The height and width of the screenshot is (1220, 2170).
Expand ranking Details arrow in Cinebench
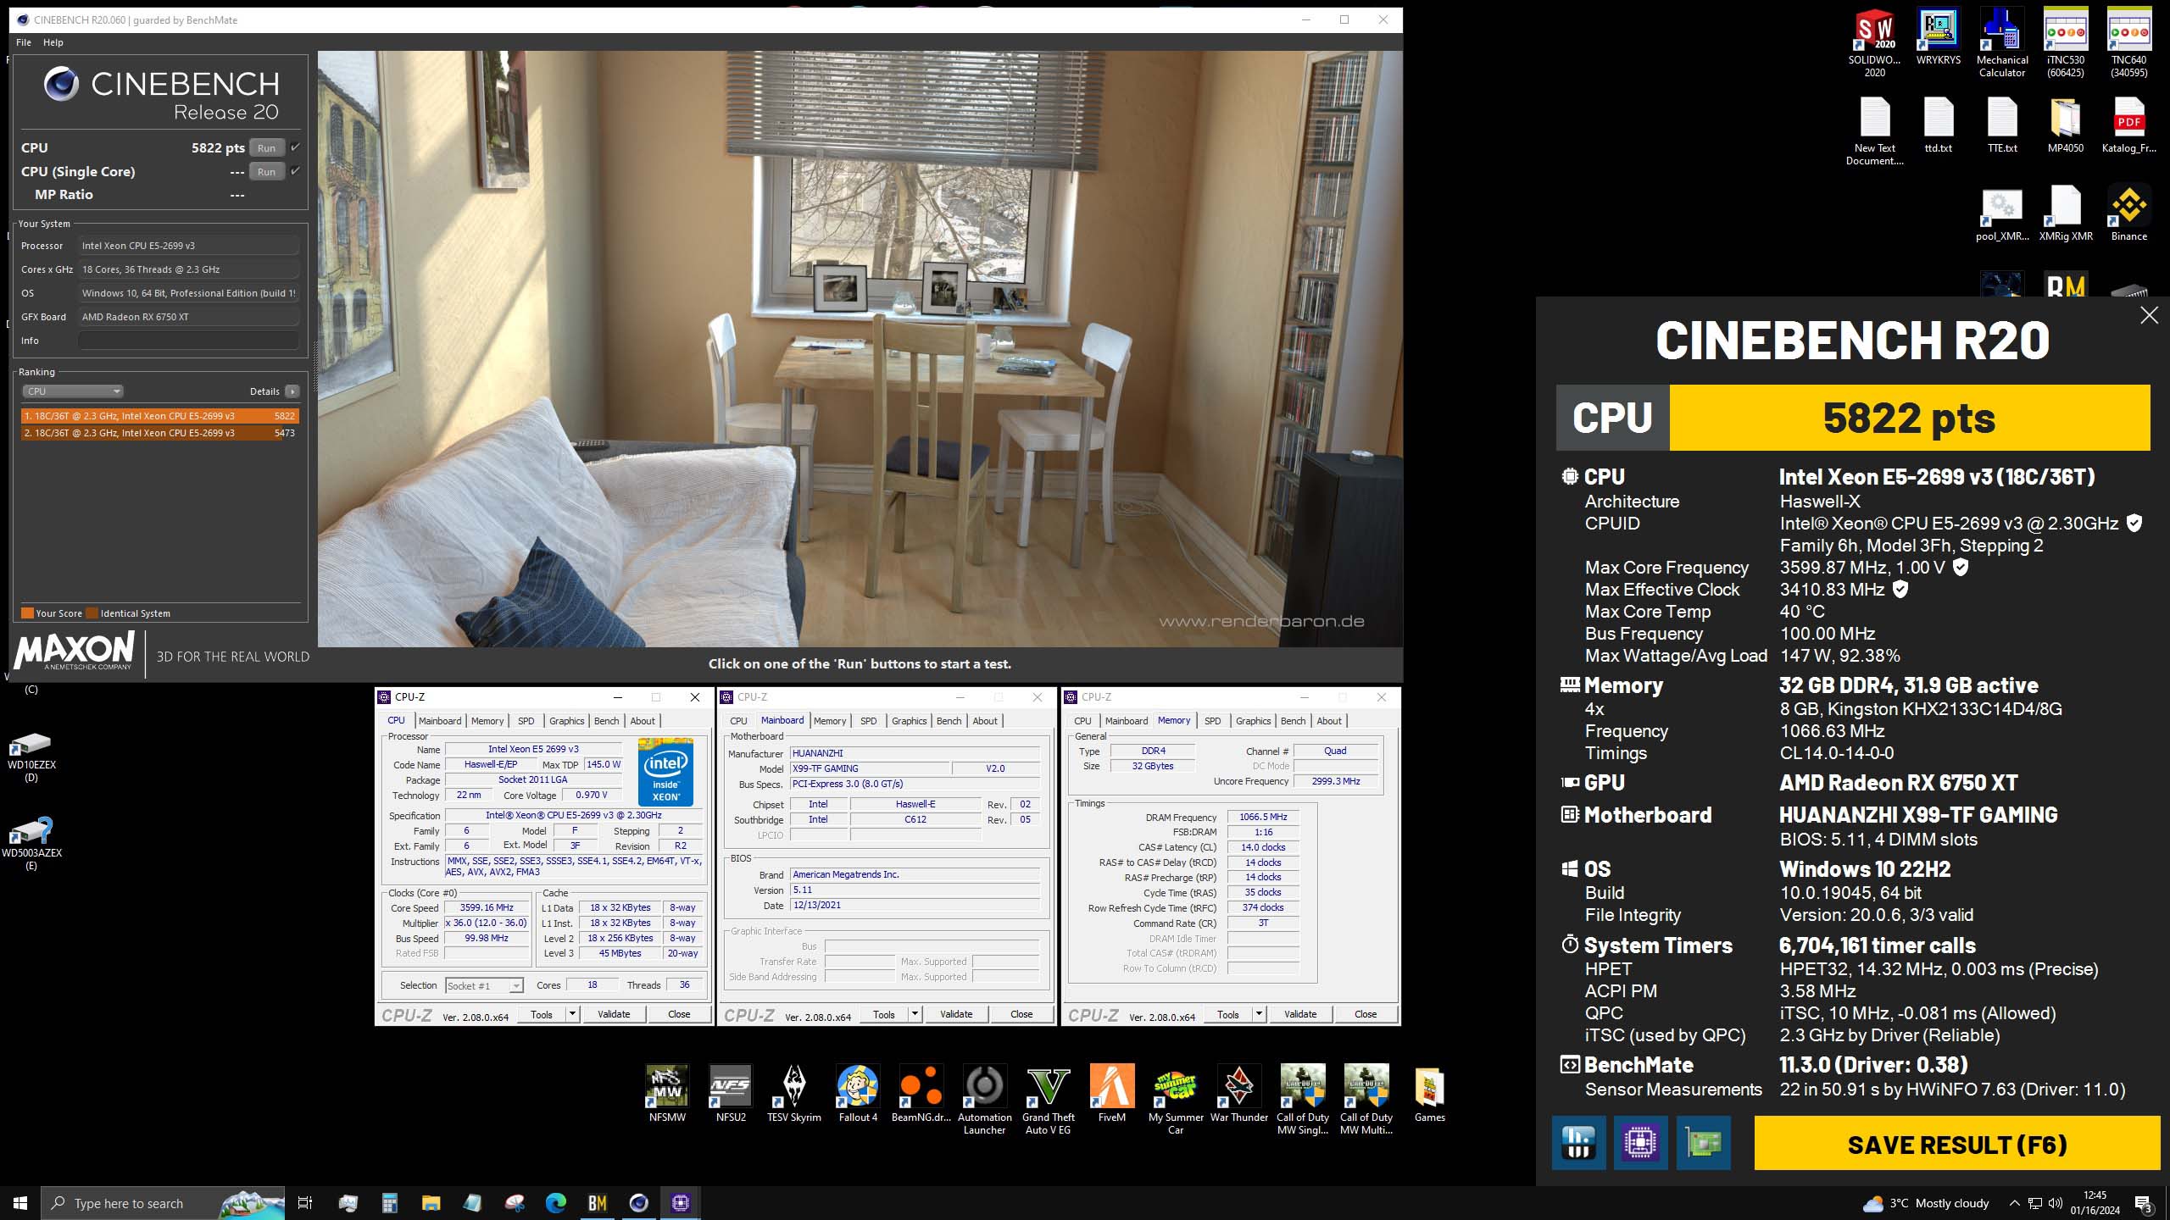[292, 391]
